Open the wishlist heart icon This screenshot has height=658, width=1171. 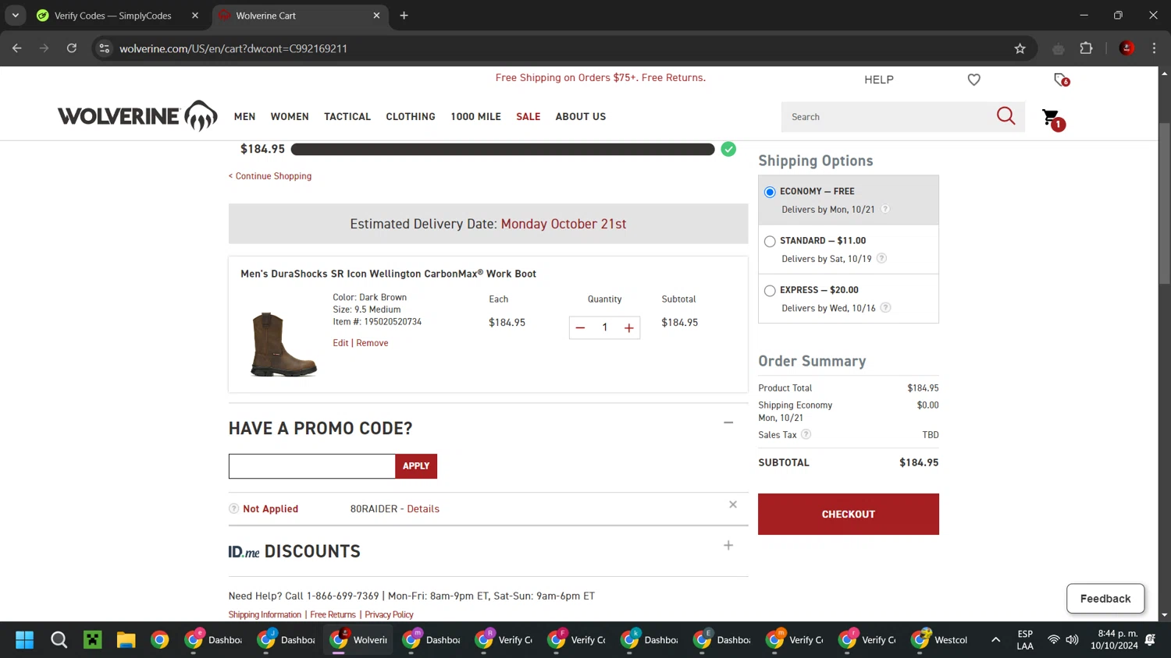[973, 80]
